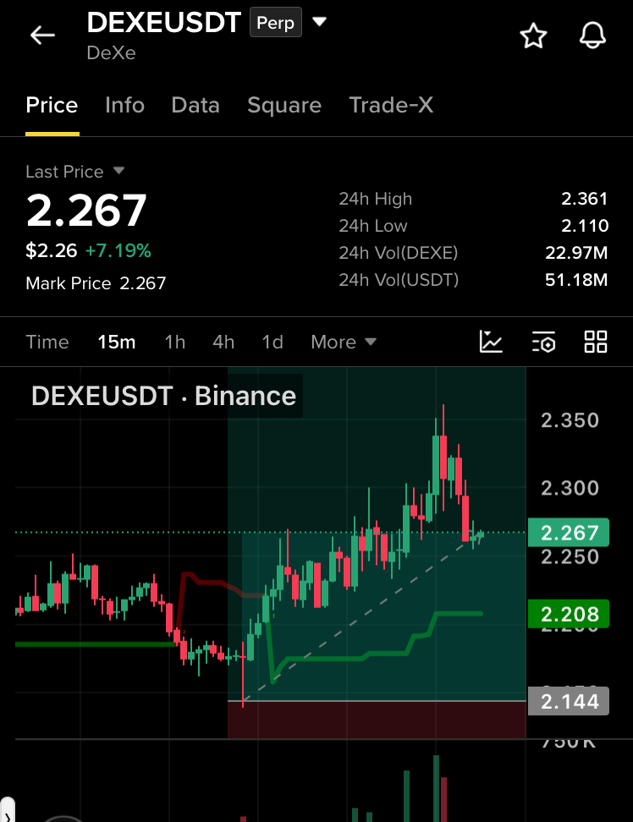Tap the 24h Low value 2.110
Viewport: 633px width, 822px height.
click(585, 226)
